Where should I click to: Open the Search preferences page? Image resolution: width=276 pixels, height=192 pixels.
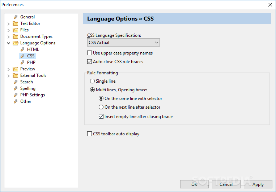pyautogui.click(x=26, y=82)
